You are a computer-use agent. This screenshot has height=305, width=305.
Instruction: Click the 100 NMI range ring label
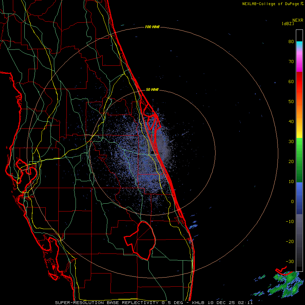point(152,27)
